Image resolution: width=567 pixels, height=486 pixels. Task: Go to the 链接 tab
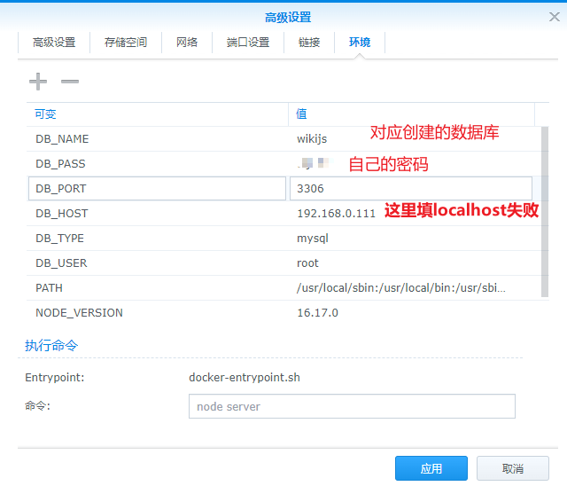point(309,43)
